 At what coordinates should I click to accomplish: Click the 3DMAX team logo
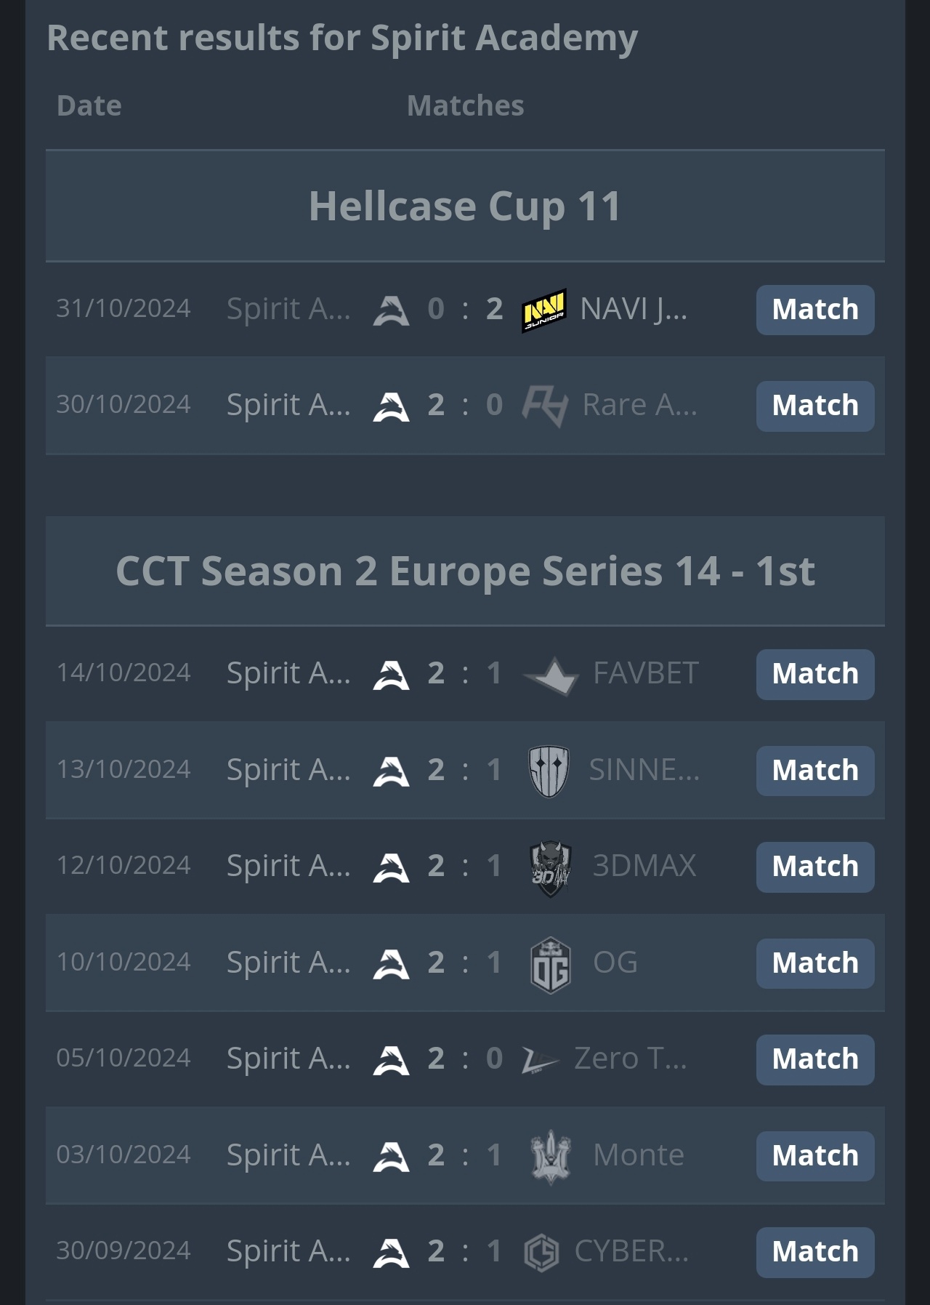pyautogui.click(x=550, y=868)
